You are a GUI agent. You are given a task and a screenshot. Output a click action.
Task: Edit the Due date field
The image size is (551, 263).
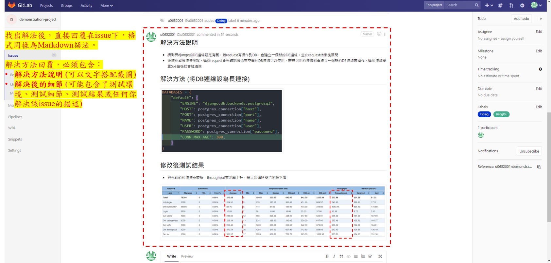[539, 89]
